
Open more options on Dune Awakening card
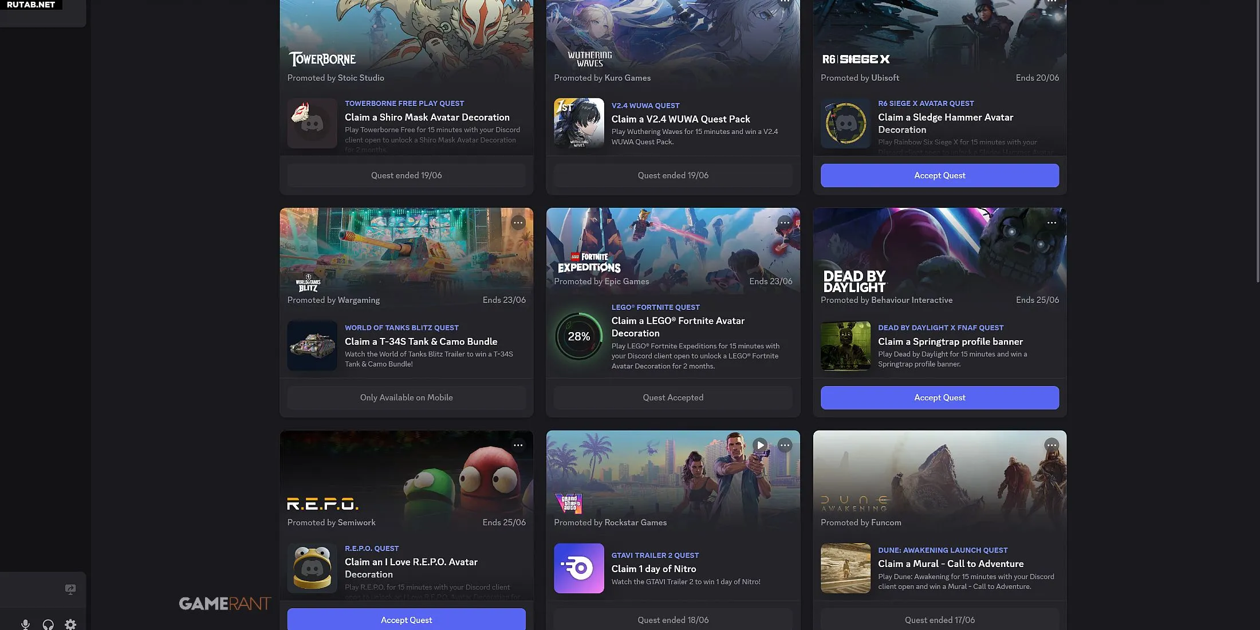[x=1052, y=445]
